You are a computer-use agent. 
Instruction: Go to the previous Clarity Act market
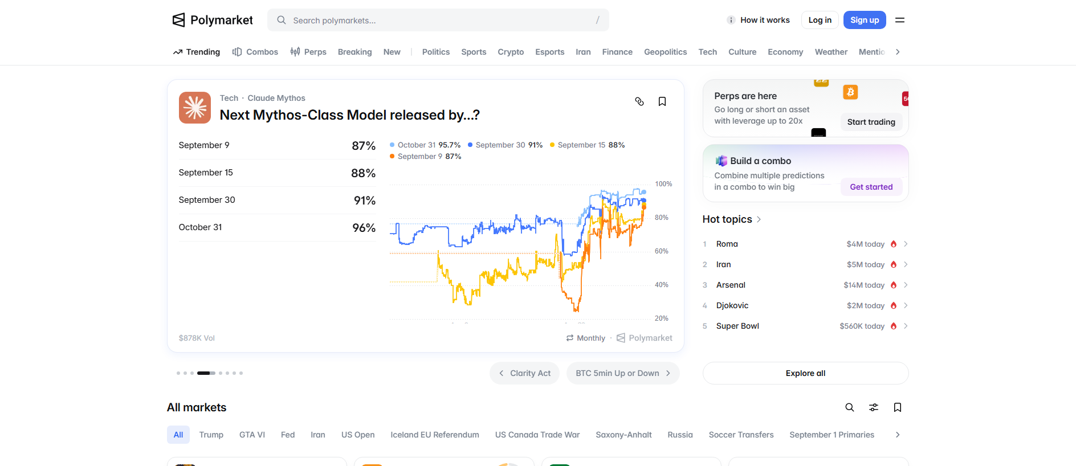click(x=524, y=373)
